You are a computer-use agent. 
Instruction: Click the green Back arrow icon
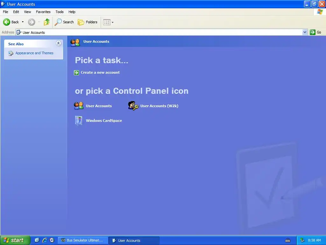[6, 22]
